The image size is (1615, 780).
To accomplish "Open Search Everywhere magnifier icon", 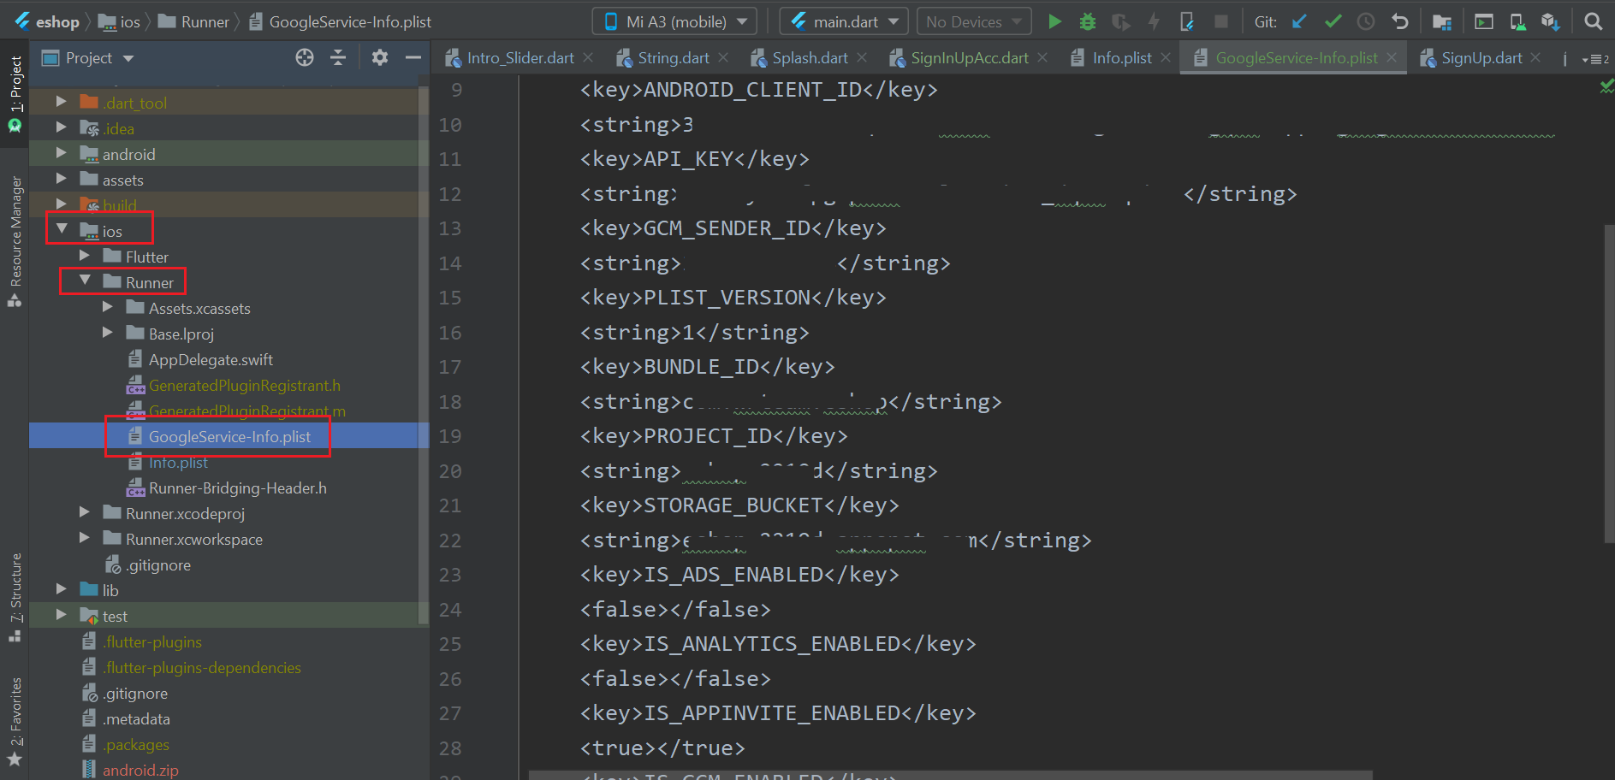I will [x=1593, y=21].
